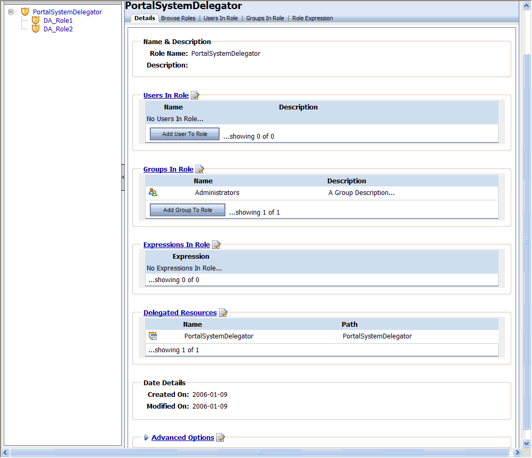
Task: Click the 'No Users In Role...' text
Action: tap(175, 118)
